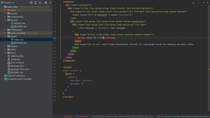
Task: Select the root README.md below package-lock.json
Action: [17, 72]
